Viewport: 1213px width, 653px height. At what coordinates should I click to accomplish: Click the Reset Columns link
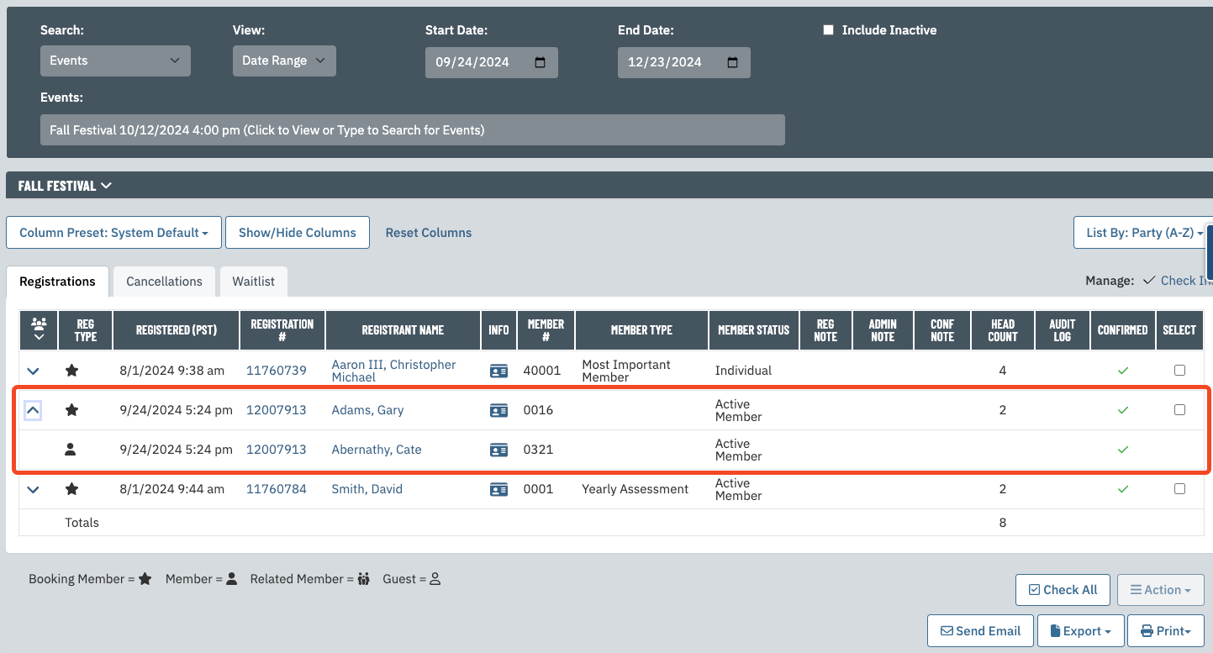click(x=429, y=233)
